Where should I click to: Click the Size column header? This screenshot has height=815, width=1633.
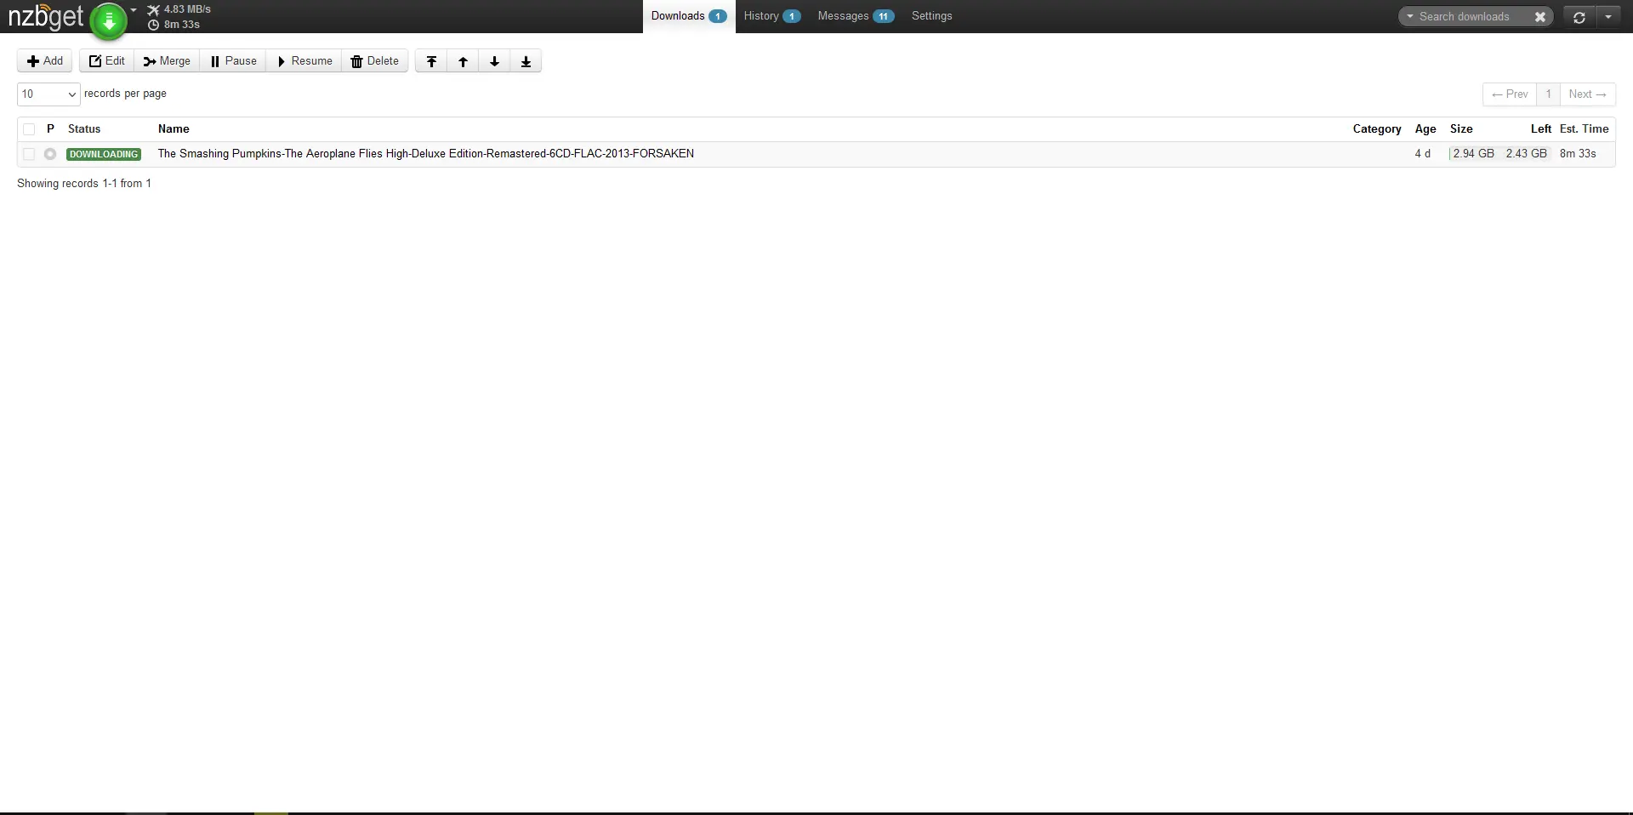pos(1461,129)
